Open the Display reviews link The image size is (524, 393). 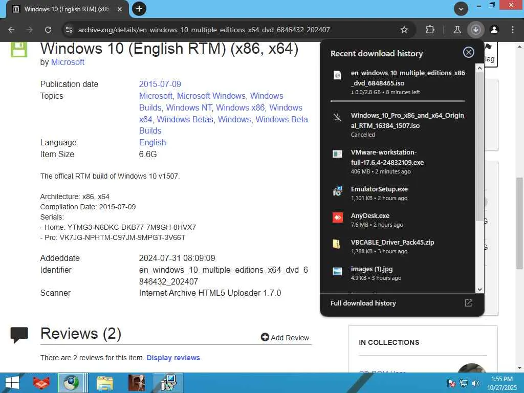tap(173, 358)
